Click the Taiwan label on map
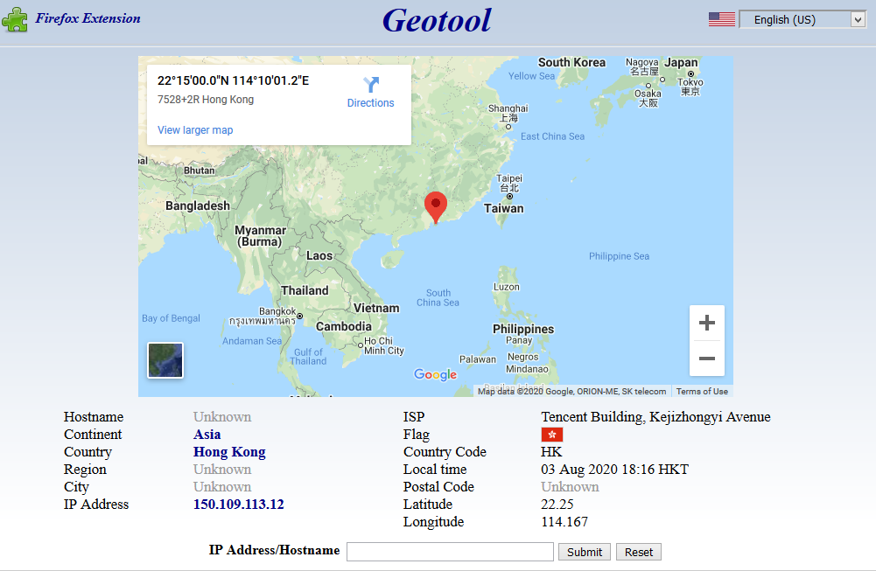The image size is (876, 571). click(503, 208)
